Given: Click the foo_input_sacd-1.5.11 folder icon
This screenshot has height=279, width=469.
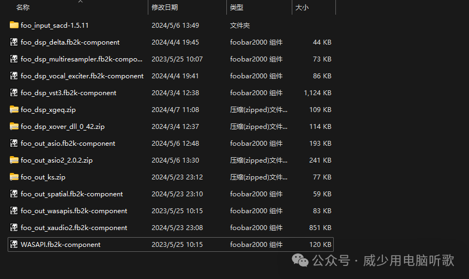Looking at the screenshot, I should [14, 25].
